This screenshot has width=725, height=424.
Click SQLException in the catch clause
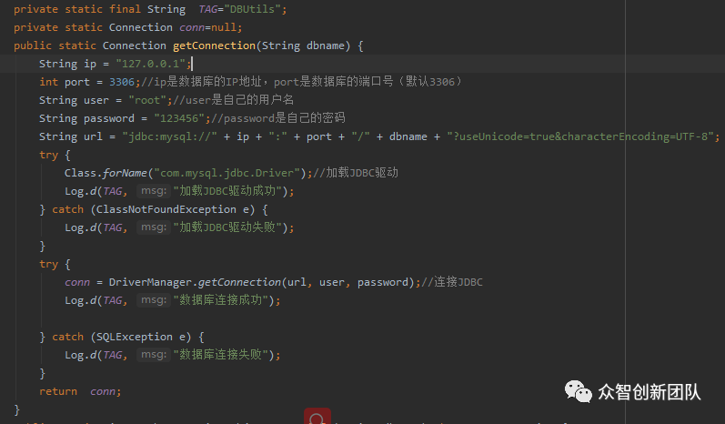pyautogui.click(x=134, y=337)
